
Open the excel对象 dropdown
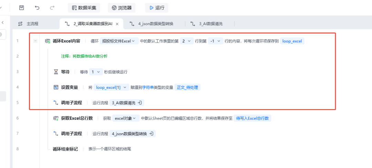point(126,118)
